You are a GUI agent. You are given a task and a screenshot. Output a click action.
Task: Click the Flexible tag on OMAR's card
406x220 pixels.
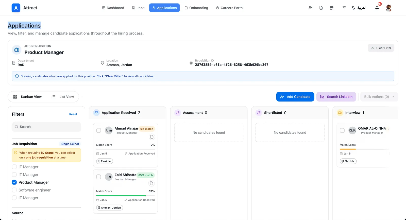(x=348, y=161)
